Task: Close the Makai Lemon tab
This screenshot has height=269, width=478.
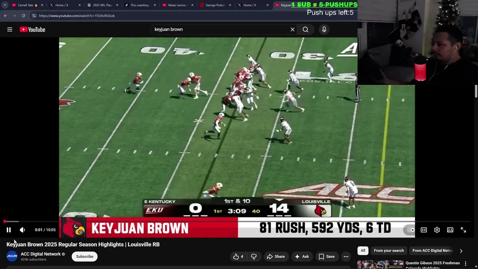Action: pyautogui.click(x=192, y=5)
